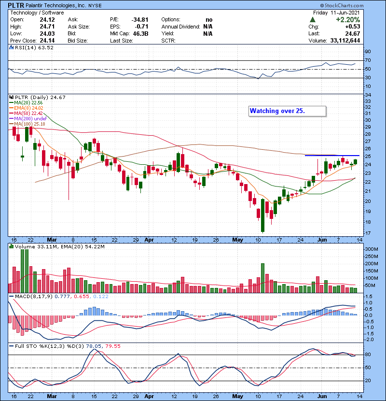The width and height of the screenshot is (386, 401).
Task: Click the MACD value 0.777
Action: point(62,297)
